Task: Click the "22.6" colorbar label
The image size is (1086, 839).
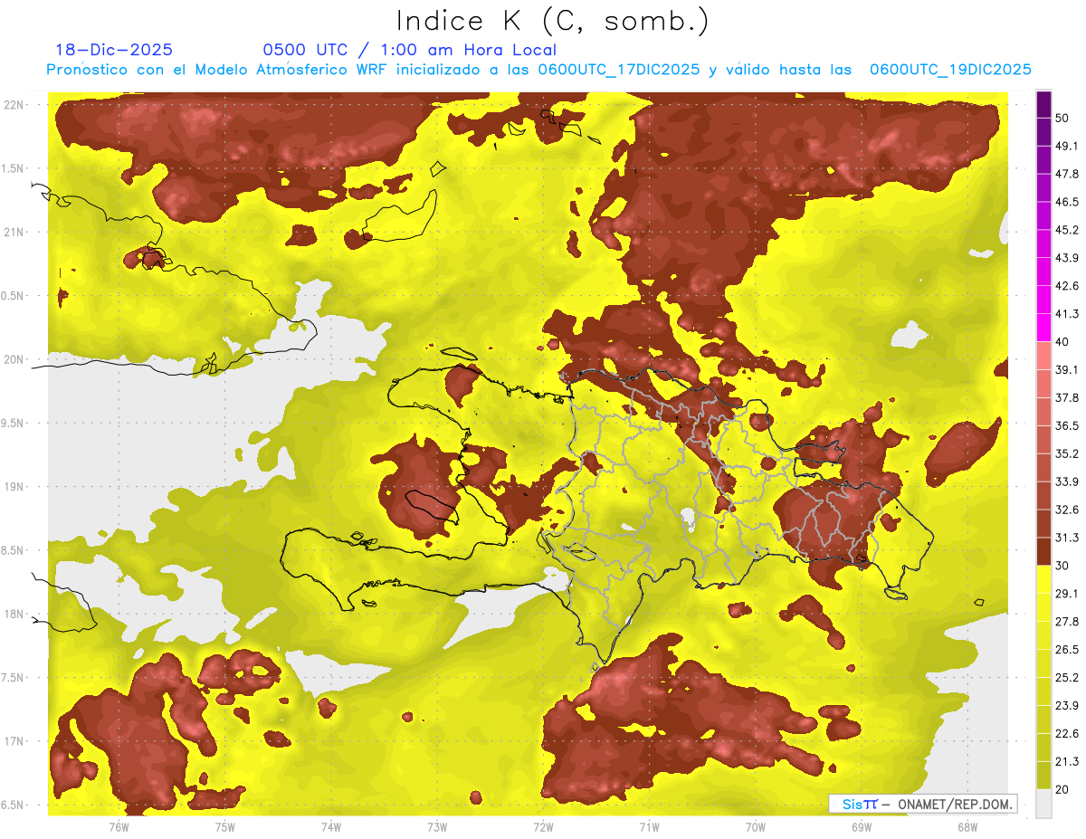Action: [x=1067, y=734]
